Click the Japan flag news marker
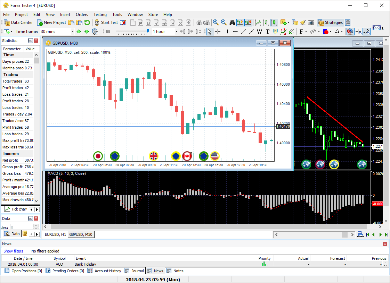The height and width of the screenshot is (283, 390). (x=98, y=156)
